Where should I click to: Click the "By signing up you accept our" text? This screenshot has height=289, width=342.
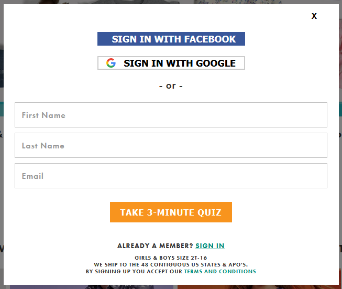click(134, 271)
